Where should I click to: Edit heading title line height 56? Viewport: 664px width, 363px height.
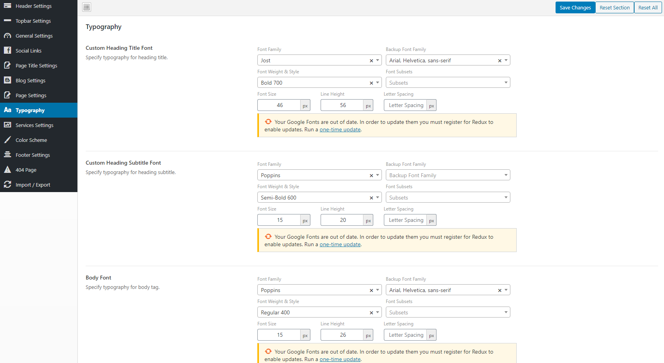(343, 105)
